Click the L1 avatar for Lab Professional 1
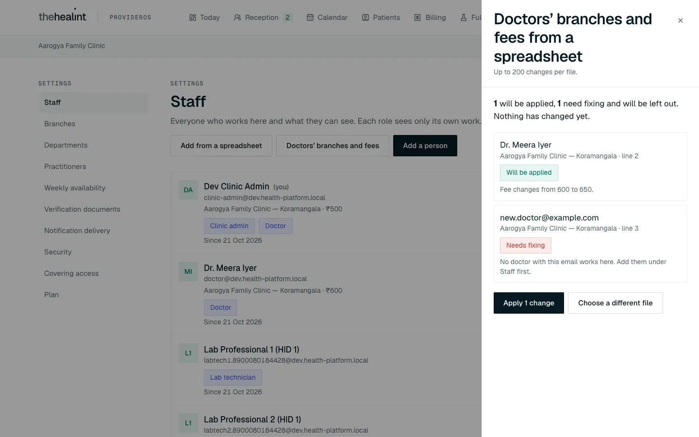This screenshot has height=437, width=699. tap(188, 353)
